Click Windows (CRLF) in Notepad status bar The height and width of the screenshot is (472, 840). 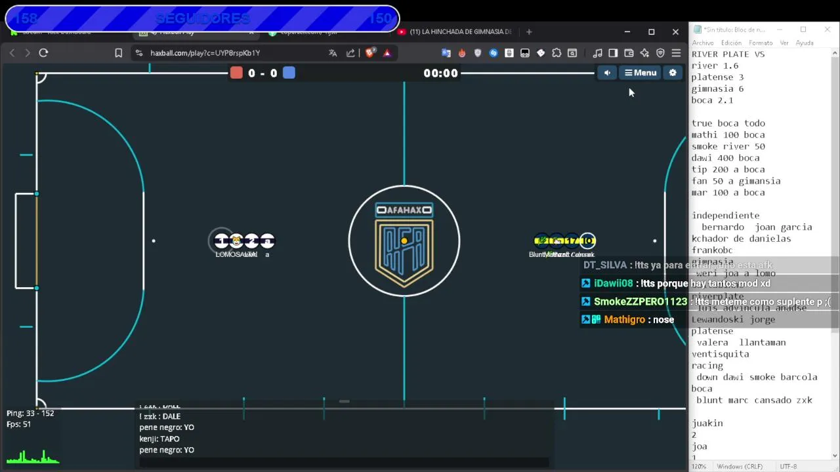pyautogui.click(x=740, y=466)
